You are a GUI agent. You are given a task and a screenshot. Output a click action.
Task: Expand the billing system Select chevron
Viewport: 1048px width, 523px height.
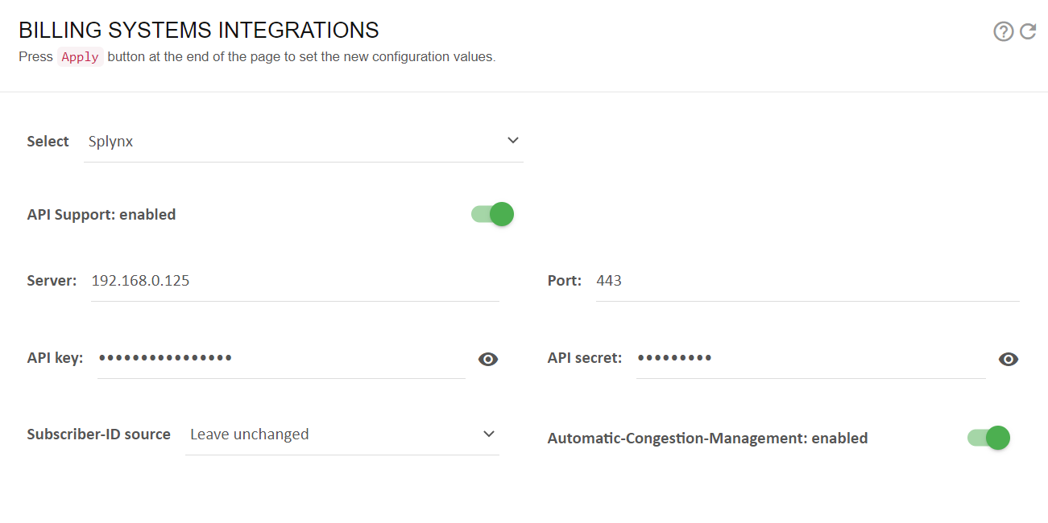coord(513,141)
